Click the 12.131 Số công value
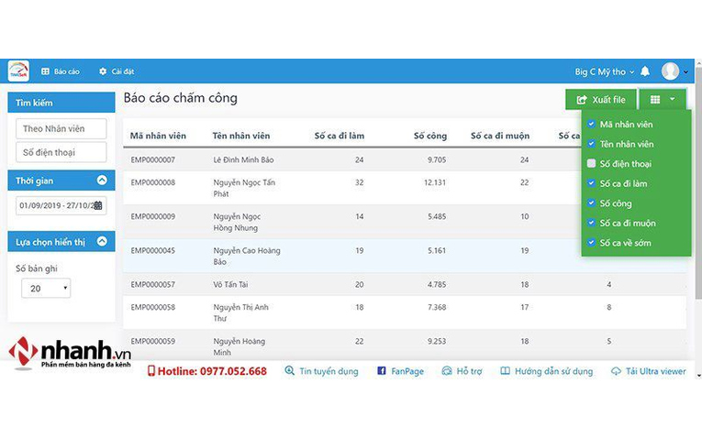Screen dimensions: 702x438 coord(435,182)
